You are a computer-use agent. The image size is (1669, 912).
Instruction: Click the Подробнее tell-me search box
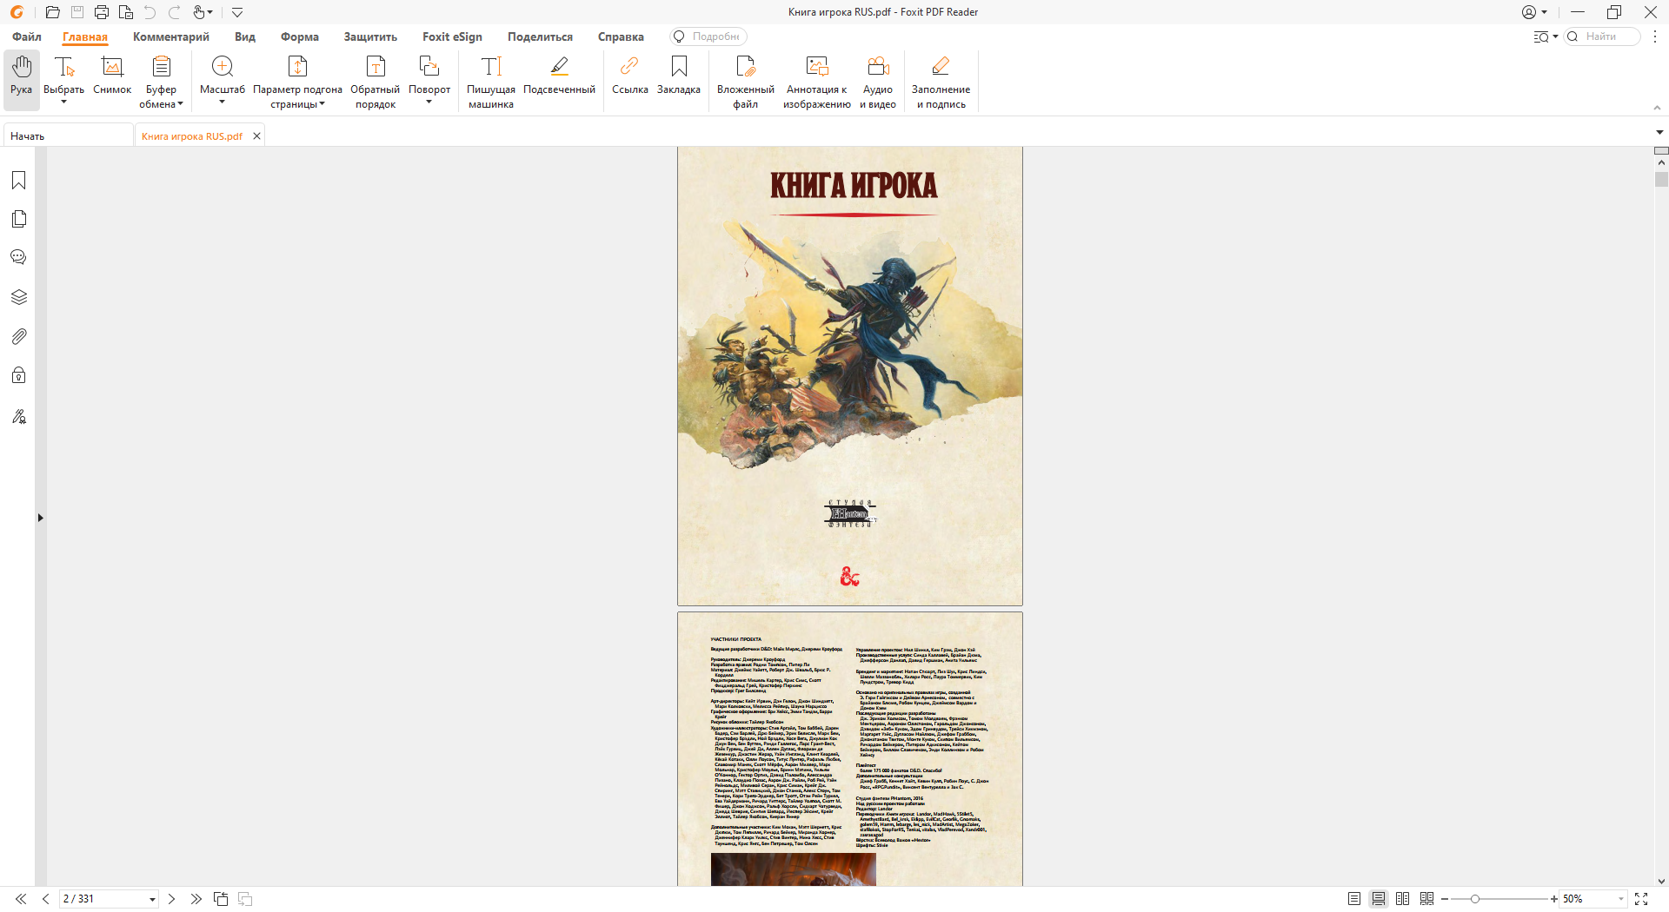click(x=708, y=36)
